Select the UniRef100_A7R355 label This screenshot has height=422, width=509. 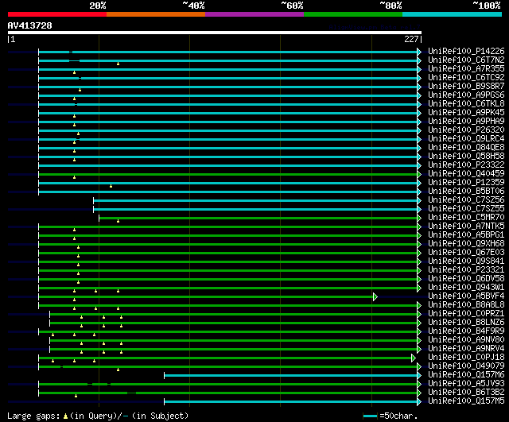[x=466, y=69]
